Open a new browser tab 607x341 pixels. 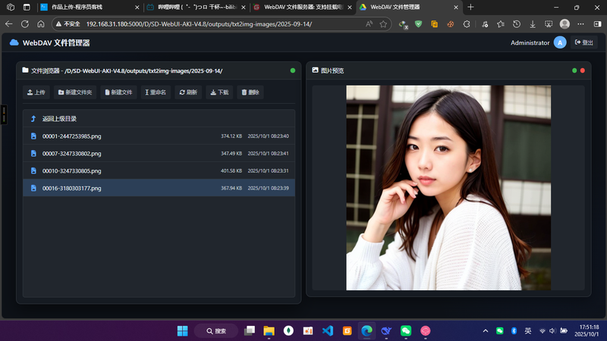(470, 7)
